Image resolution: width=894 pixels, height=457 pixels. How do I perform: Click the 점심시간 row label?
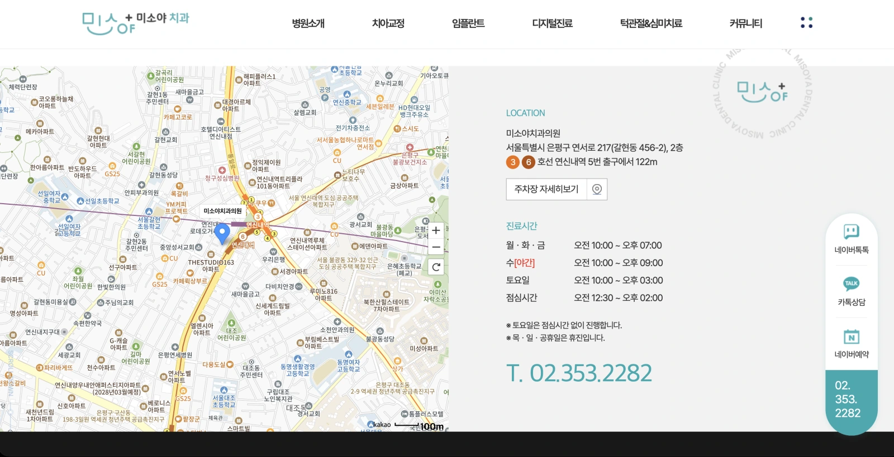click(522, 297)
